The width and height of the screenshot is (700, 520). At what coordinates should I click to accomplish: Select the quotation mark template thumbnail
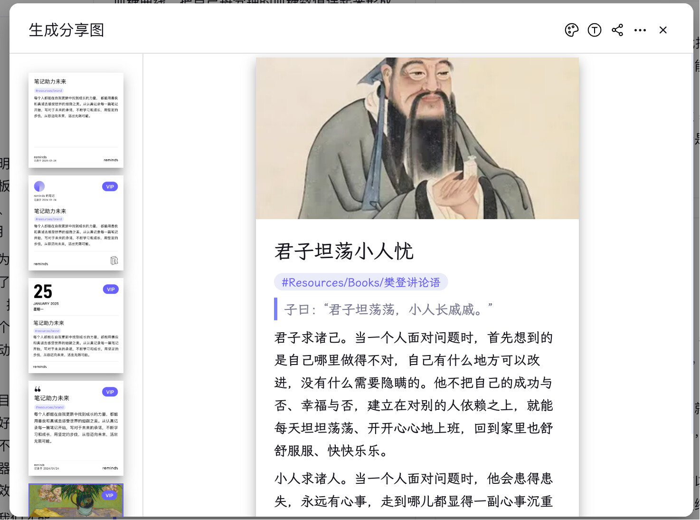(76, 428)
